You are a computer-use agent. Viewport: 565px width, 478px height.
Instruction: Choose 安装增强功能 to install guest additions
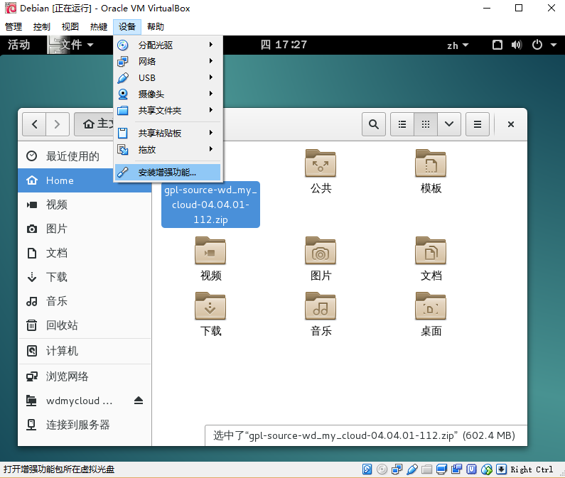coord(168,172)
